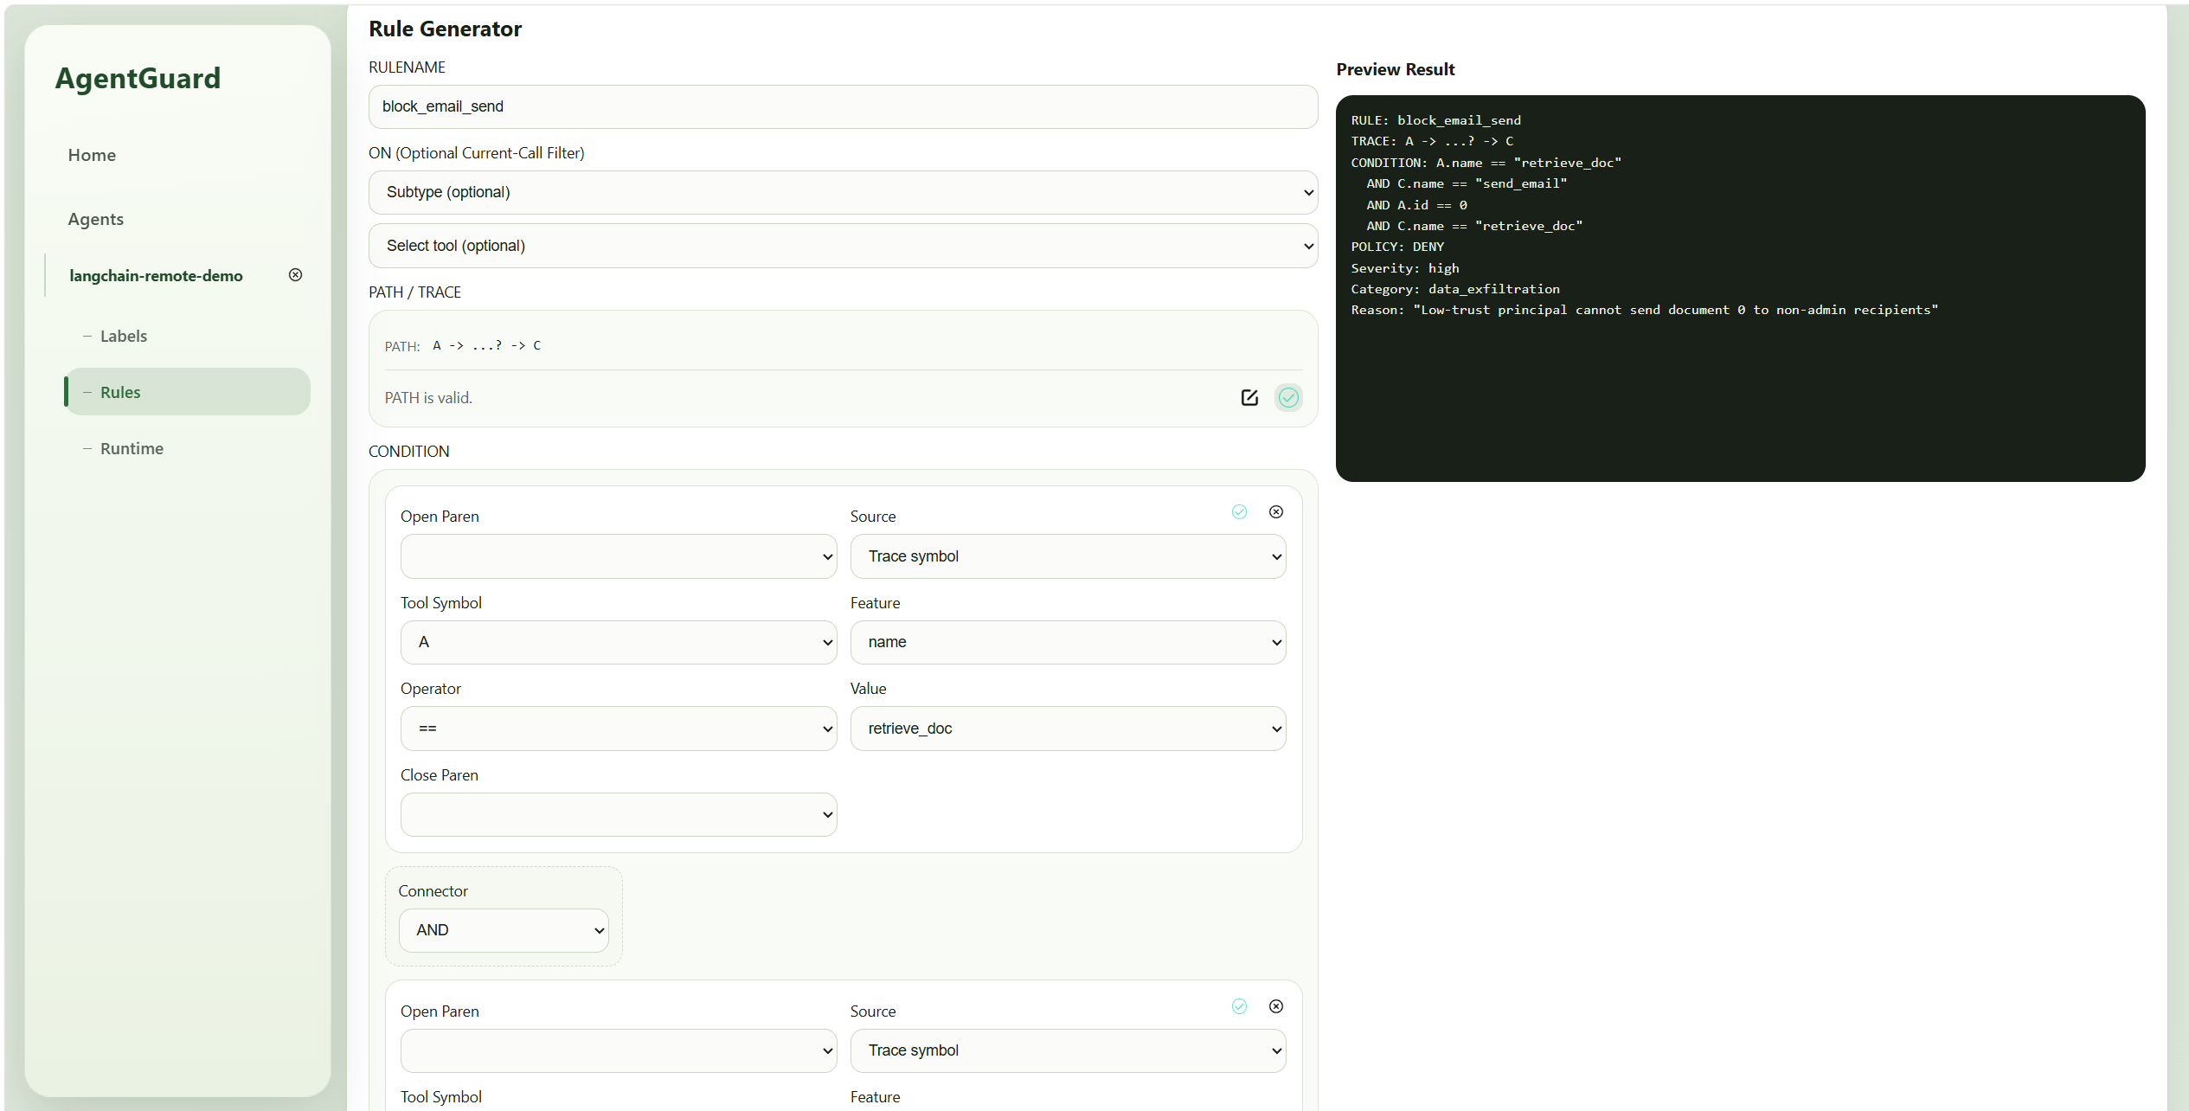Click the 'TRACE: A -> ...? -> C' preview line
Screen dimensions: 2189x1111
coord(1432,141)
